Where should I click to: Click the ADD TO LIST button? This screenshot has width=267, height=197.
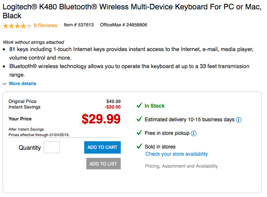click(x=103, y=163)
